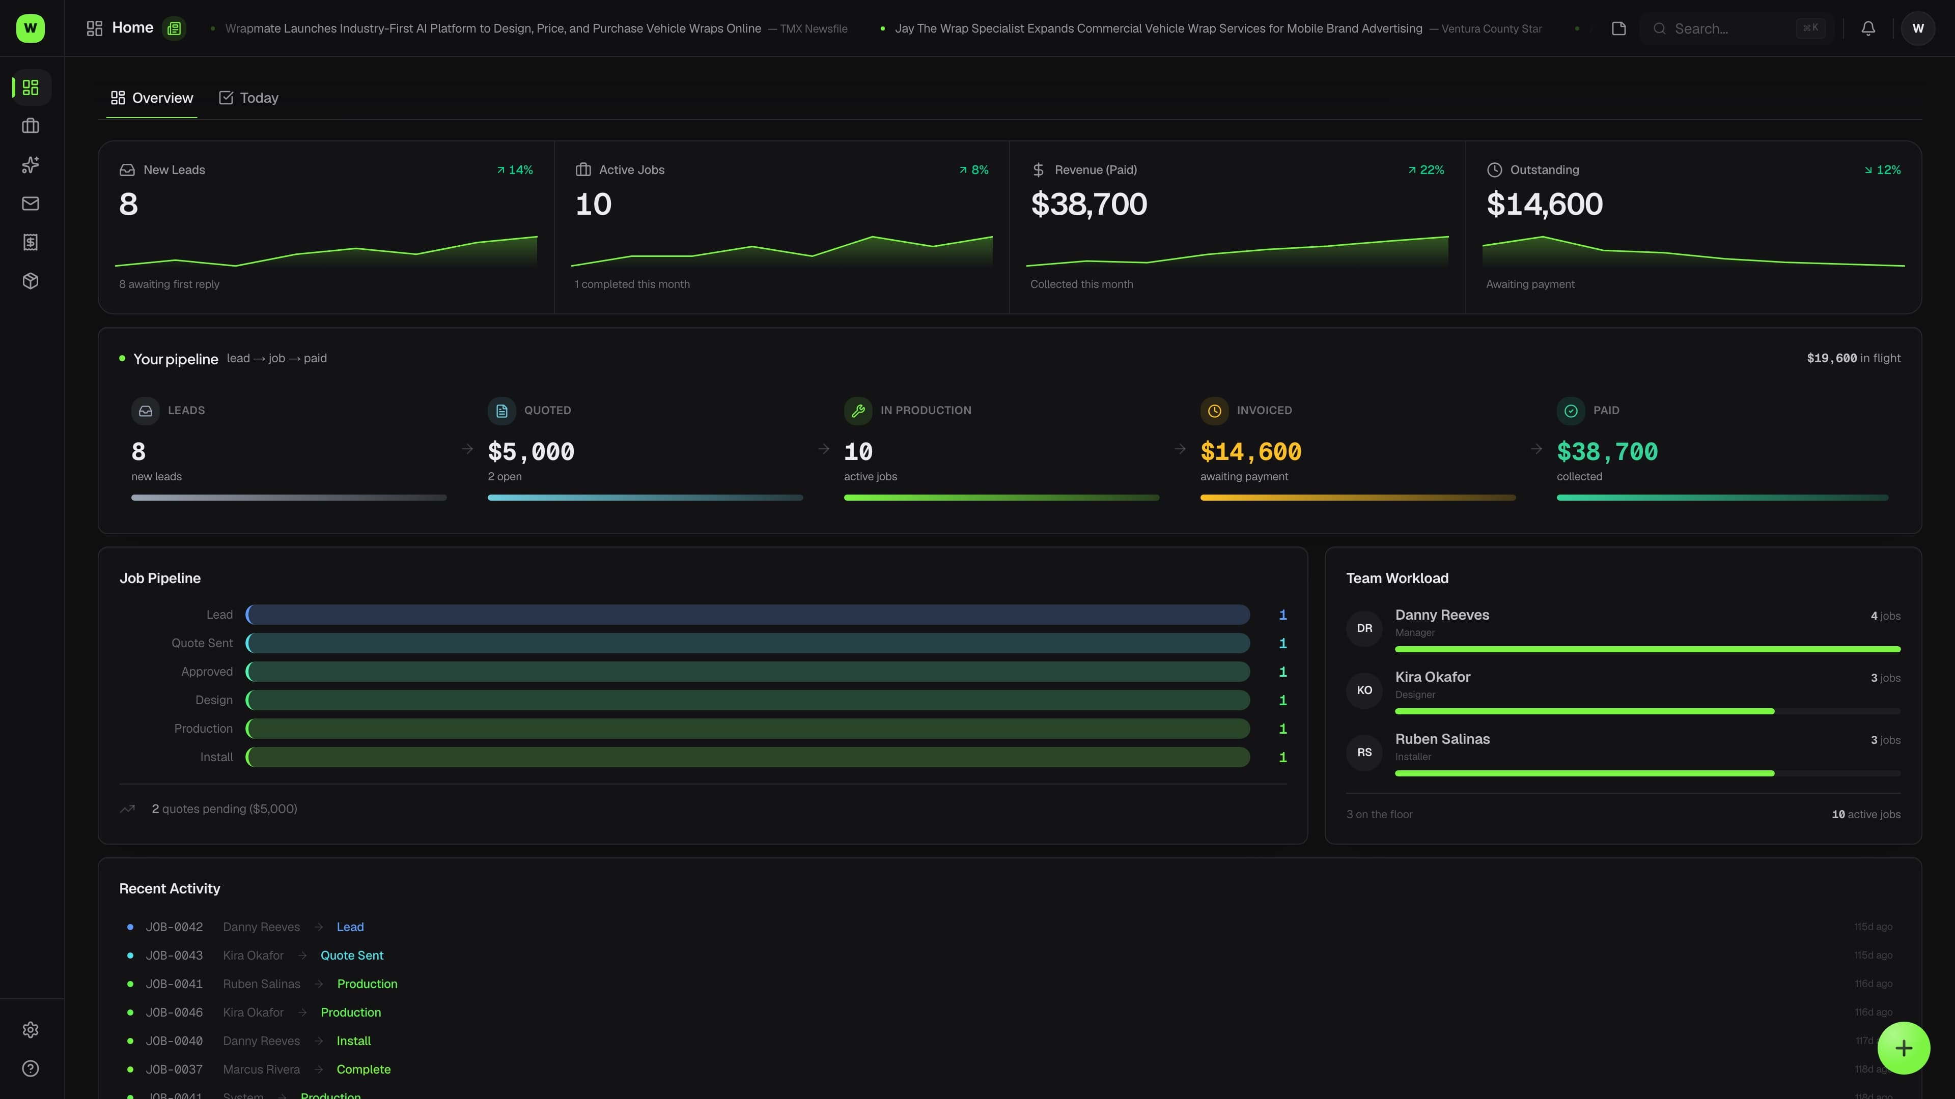Click the green plus floating action button

(1904, 1048)
